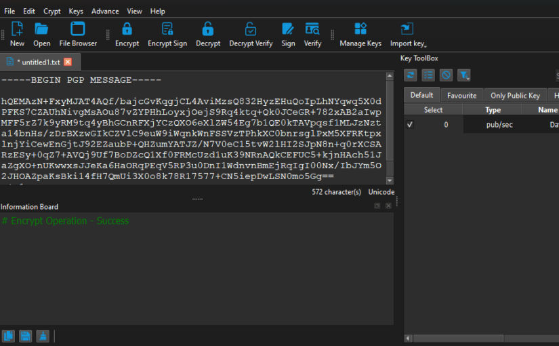Uncheck all keys in Key ToolBox
The height and width of the screenshot is (346, 559).
[446, 75]
